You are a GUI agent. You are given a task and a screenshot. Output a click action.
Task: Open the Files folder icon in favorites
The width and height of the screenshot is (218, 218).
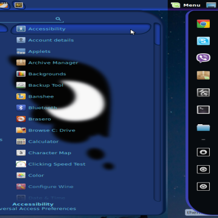point(203,127)
